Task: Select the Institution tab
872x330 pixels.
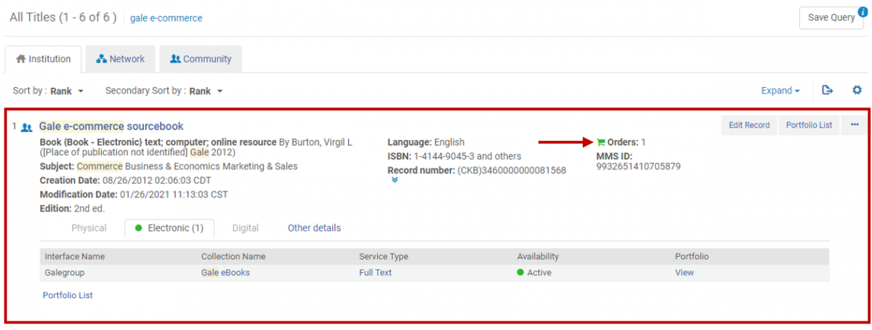Action: pos(43,59)
